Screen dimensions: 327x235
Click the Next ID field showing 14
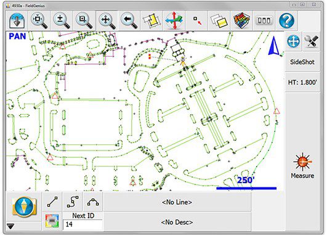point(83,225)
